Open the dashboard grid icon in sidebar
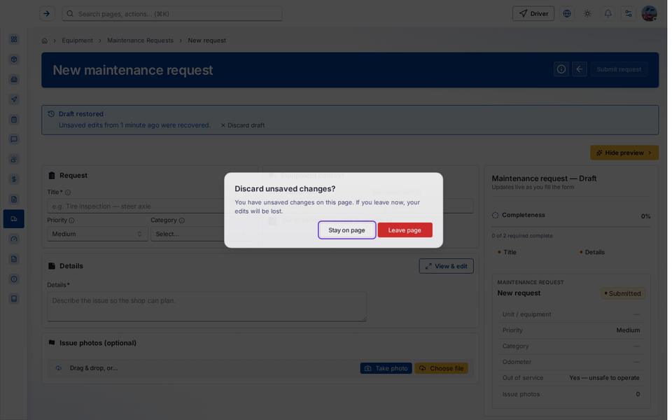 14,39
